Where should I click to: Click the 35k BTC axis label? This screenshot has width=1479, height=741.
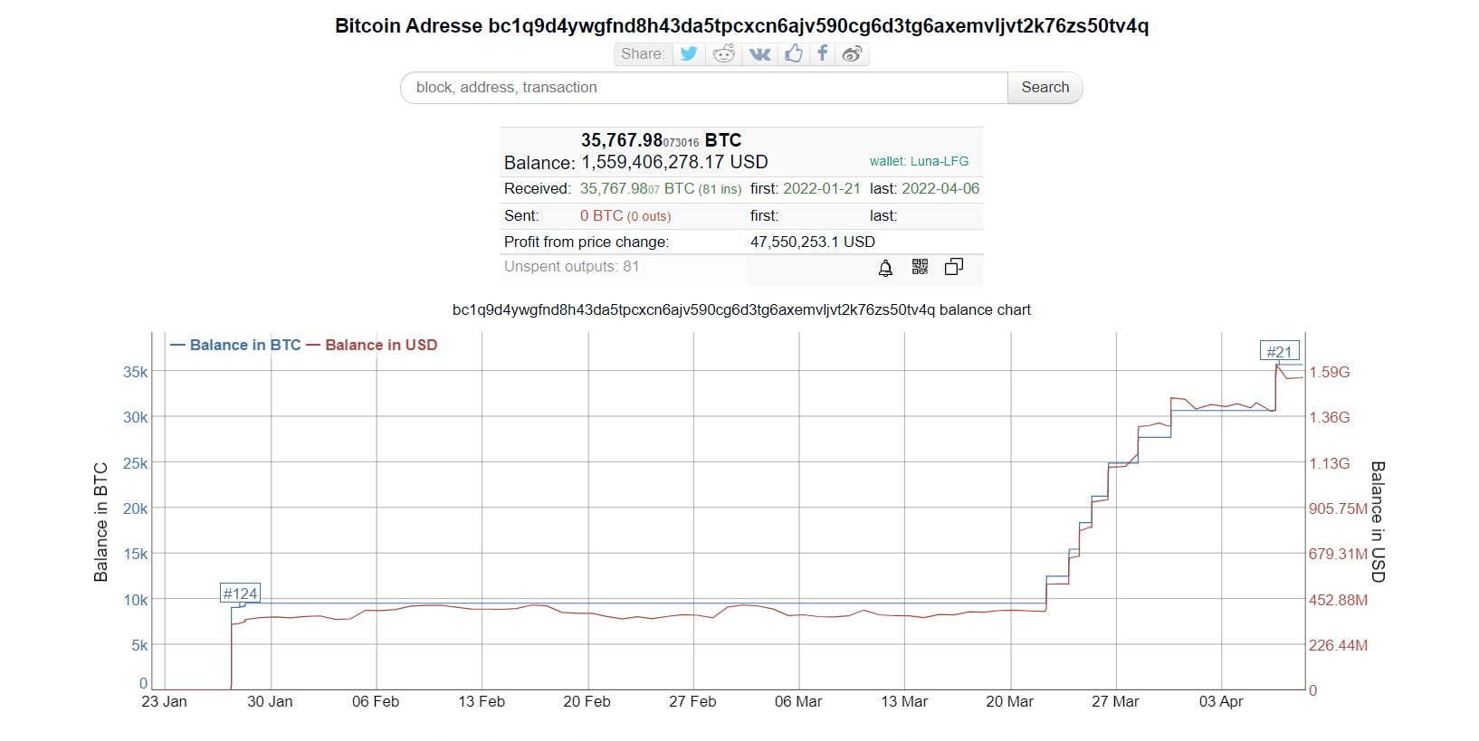[136, 372]
